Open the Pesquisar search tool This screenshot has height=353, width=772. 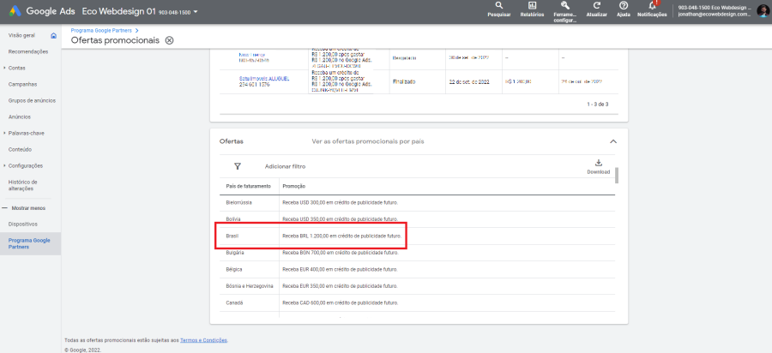(x=499, y=9)
